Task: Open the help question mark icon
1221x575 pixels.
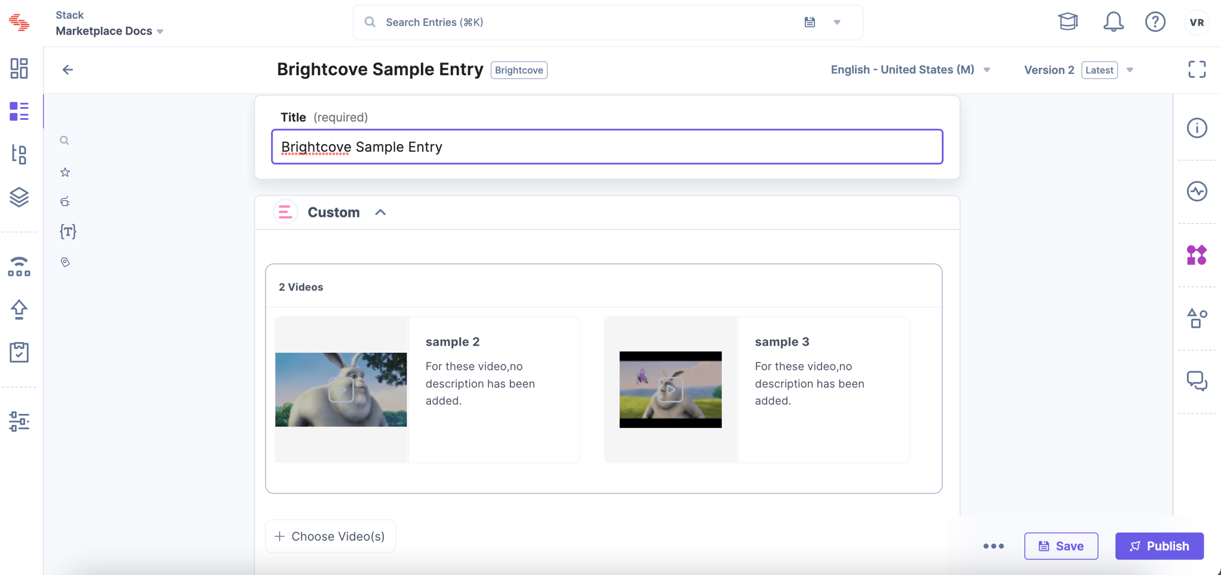Action: (1155, 22)
